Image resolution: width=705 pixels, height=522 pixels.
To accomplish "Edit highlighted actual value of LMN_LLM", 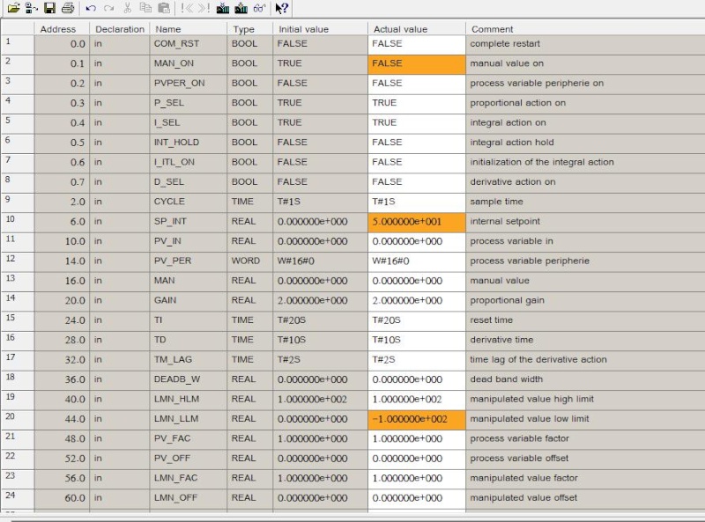I will (417, 421).
